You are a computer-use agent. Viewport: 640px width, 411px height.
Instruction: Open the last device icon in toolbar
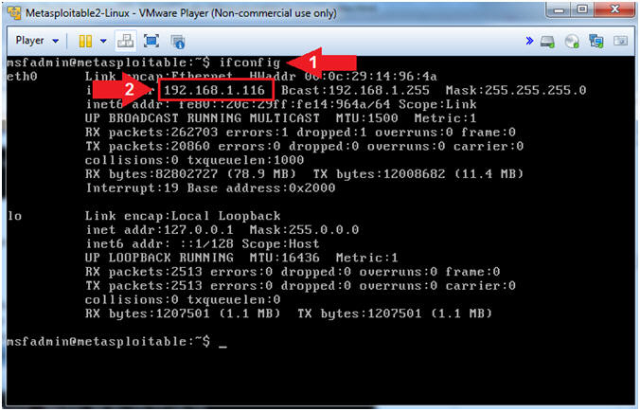[620, 41]
